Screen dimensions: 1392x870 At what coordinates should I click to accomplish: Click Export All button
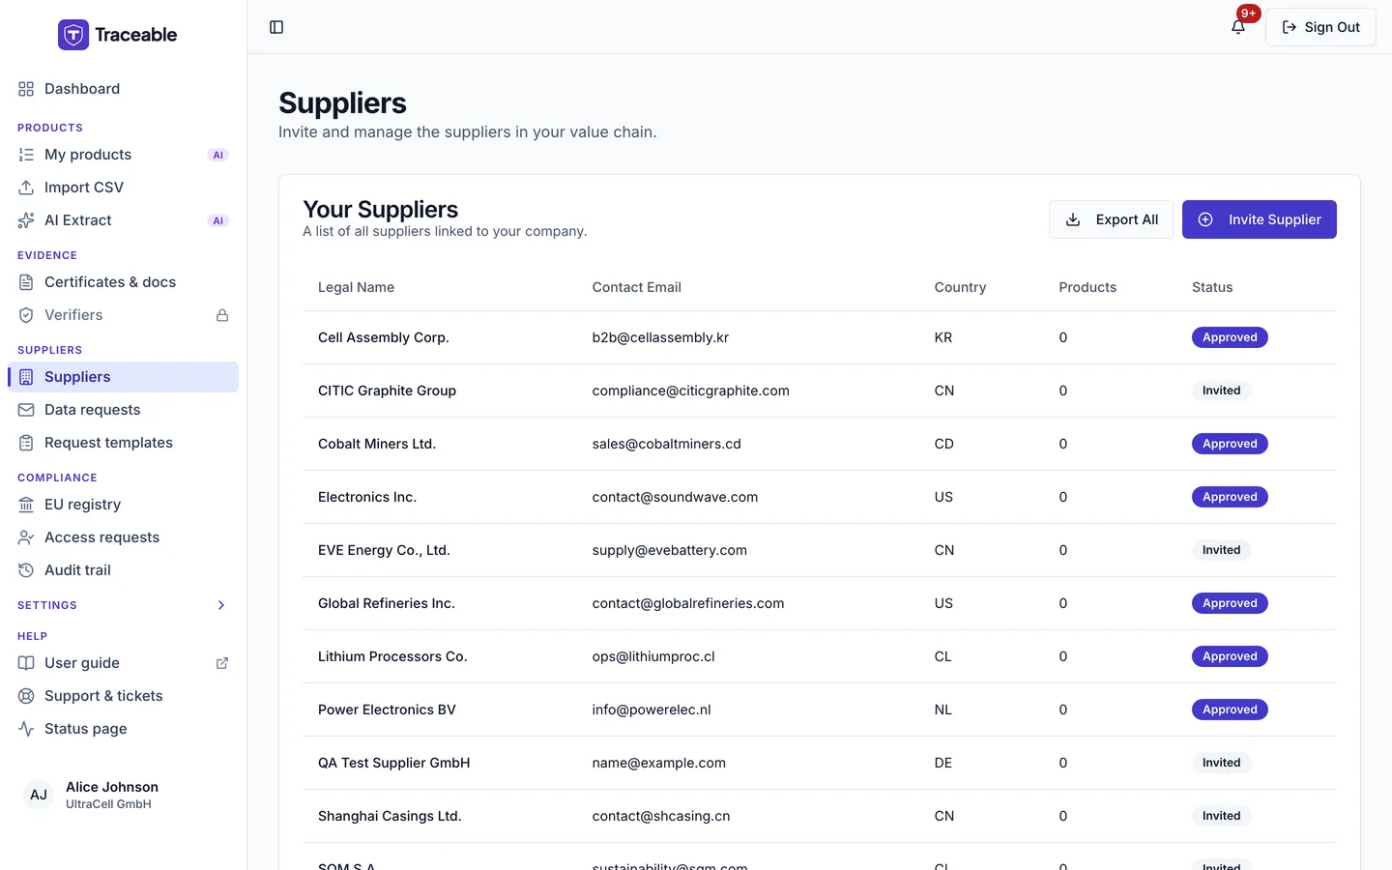click(x=1112, y=219)
